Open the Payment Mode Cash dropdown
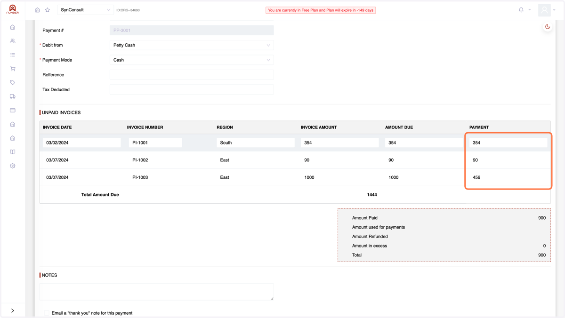This screenshot has width=565, height=318. click(x=192, y=60)
